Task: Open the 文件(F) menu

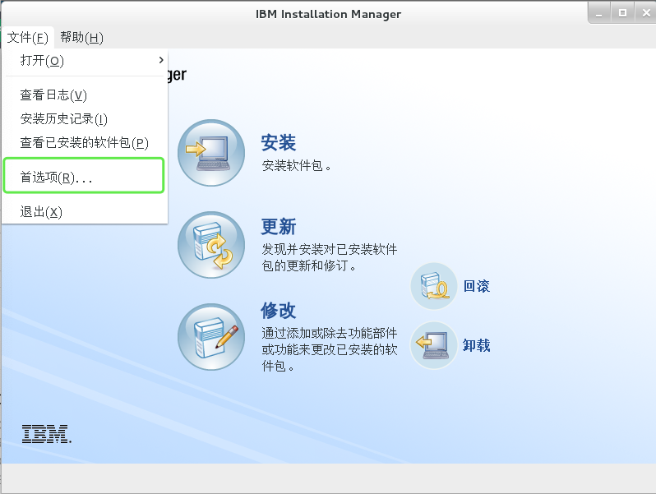Action: (28, 38)
